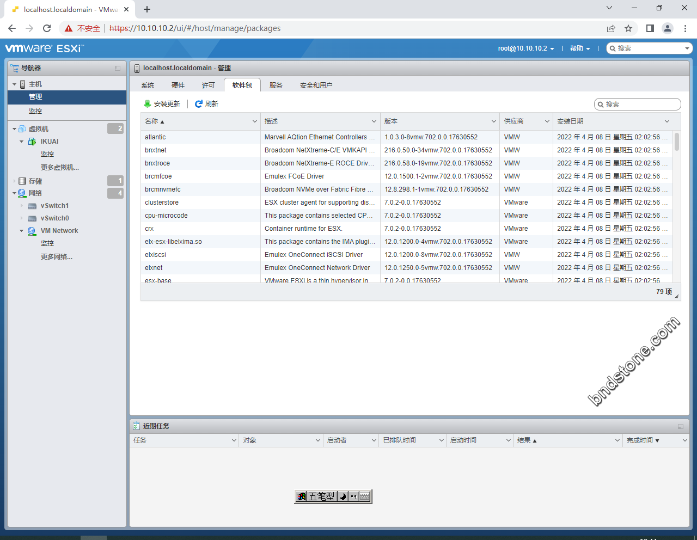Switch to the Hardware tab

178,85
